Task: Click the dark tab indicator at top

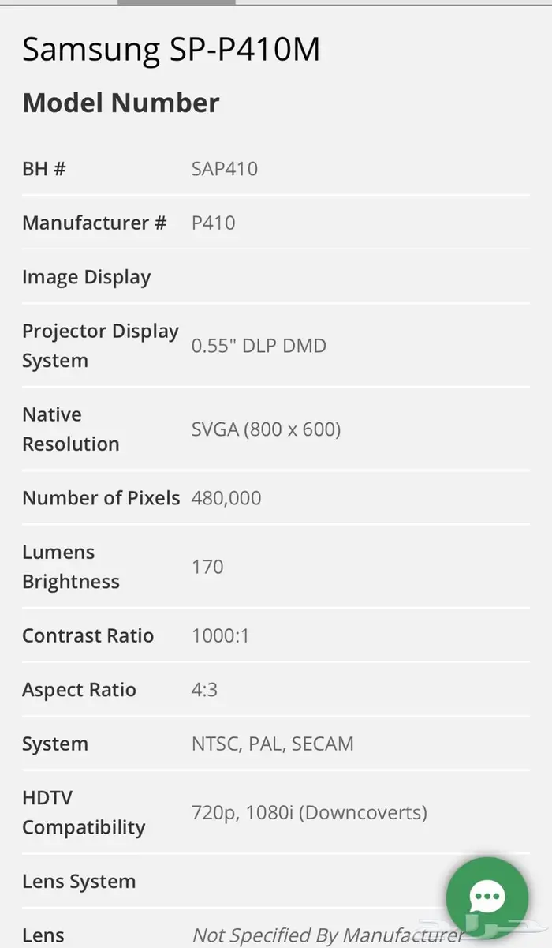Action: click(176, 2)
